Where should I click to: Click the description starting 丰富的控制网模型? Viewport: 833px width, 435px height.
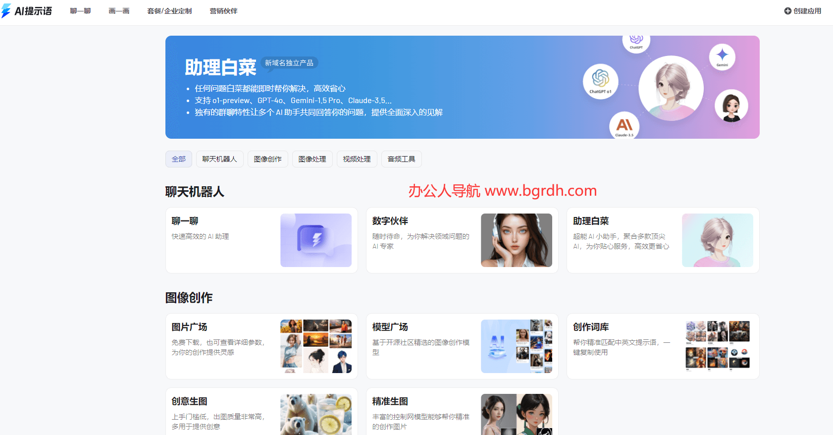421,422
